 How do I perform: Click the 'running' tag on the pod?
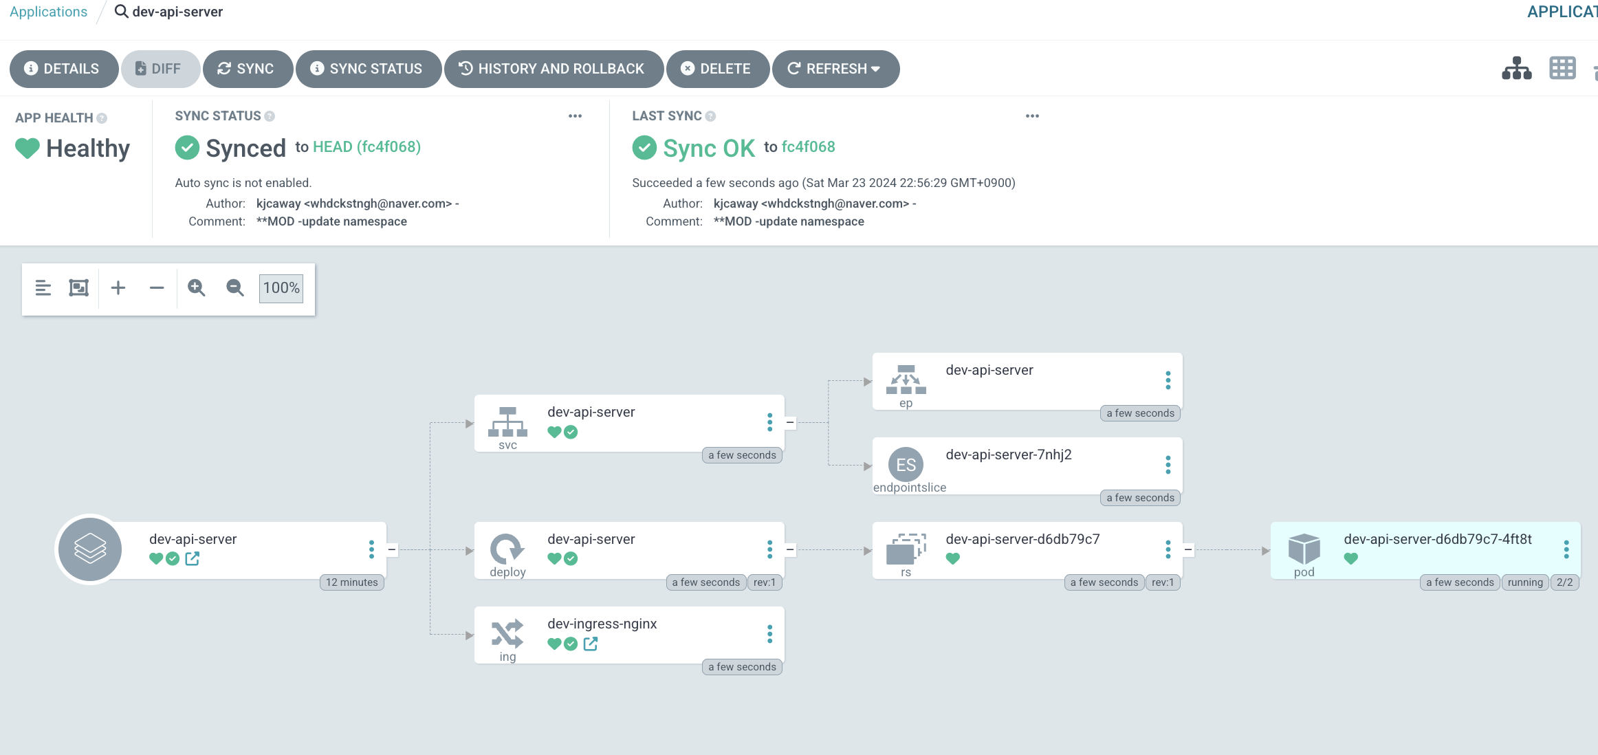tap(1525, 582)
